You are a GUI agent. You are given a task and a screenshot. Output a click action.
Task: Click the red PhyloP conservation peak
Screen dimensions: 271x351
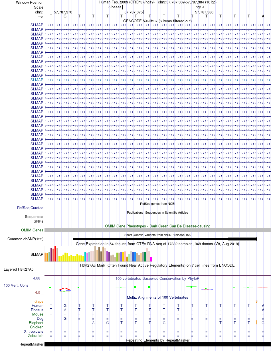pos(65,288)
